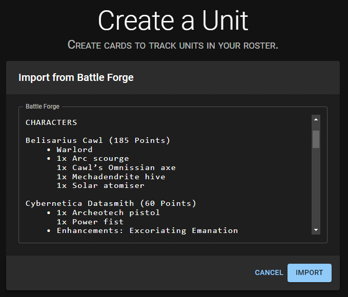Viewport: 348px width, 297px height.
Task: Click the Warlord bullet text
Action: coord(74,150)
